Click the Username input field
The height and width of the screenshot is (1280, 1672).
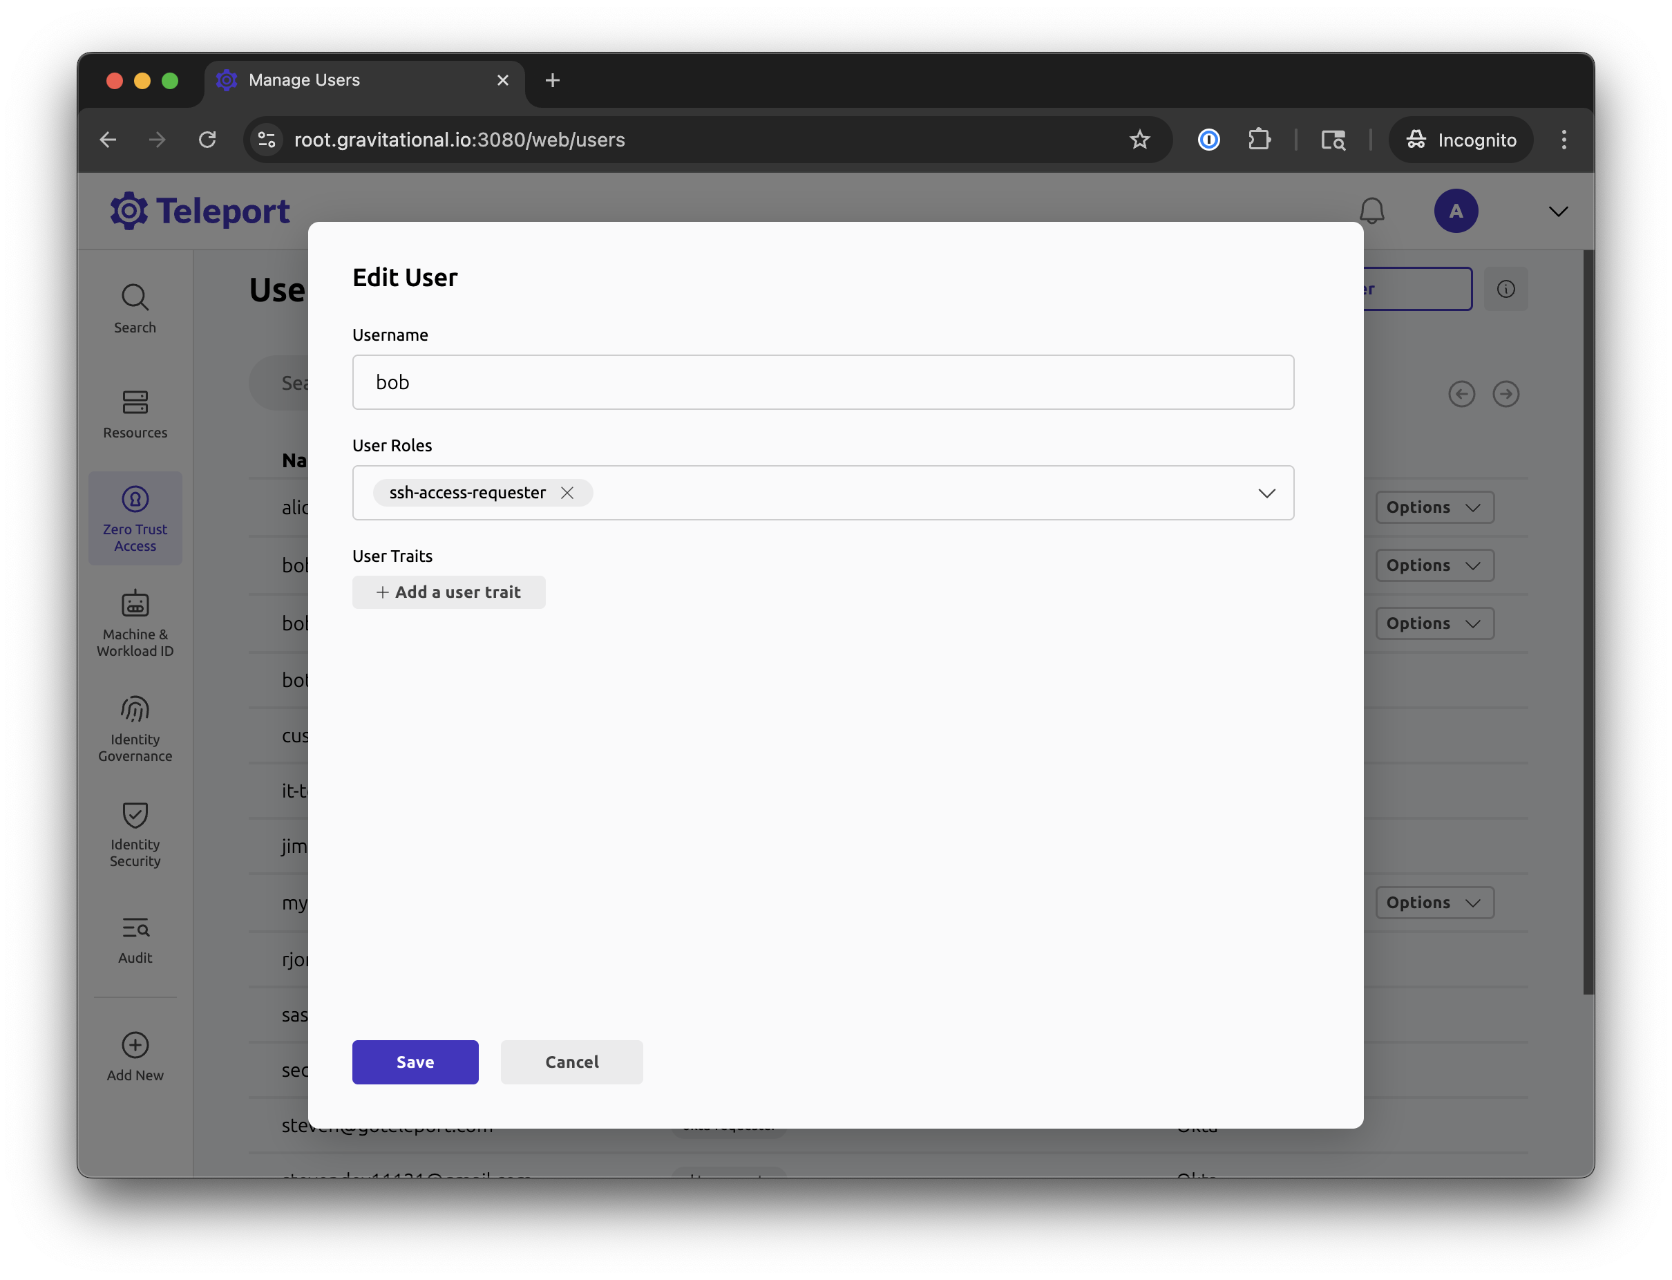coord(823,382)
